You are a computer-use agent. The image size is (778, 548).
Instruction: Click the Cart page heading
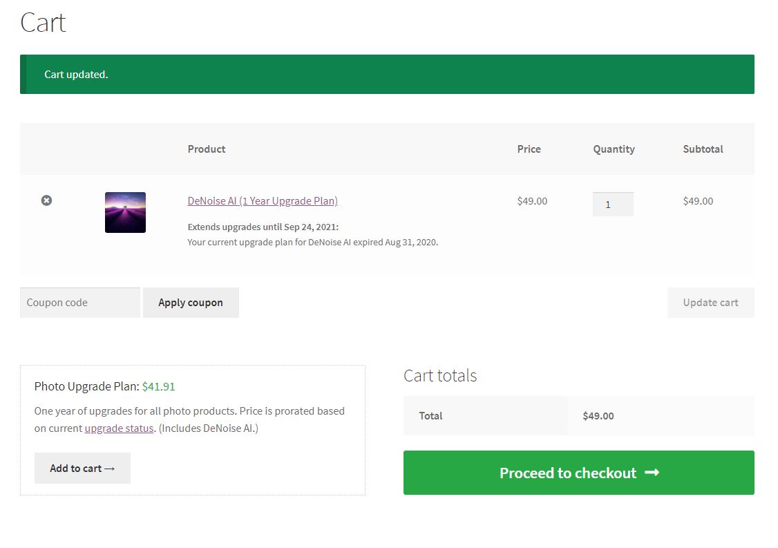click(43, 22)
